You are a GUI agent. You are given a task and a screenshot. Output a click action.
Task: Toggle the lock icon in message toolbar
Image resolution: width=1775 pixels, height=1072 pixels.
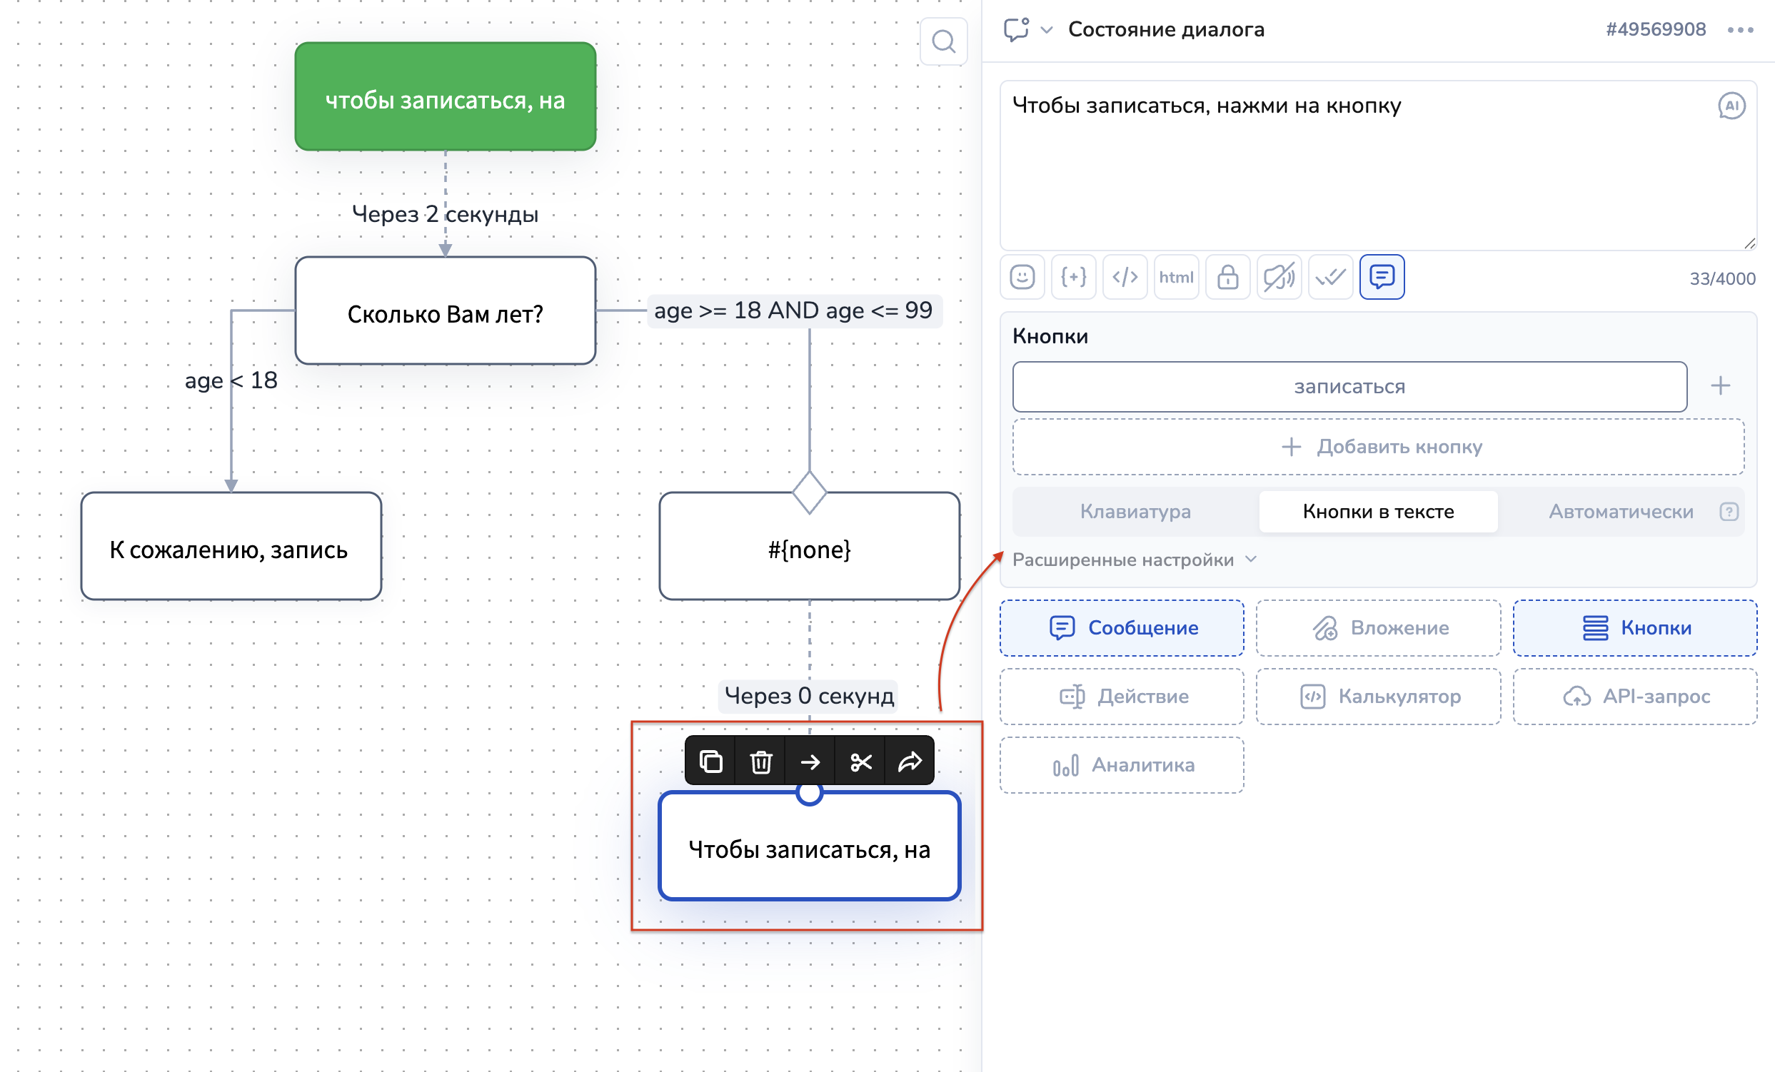(x=1227, y=276)
